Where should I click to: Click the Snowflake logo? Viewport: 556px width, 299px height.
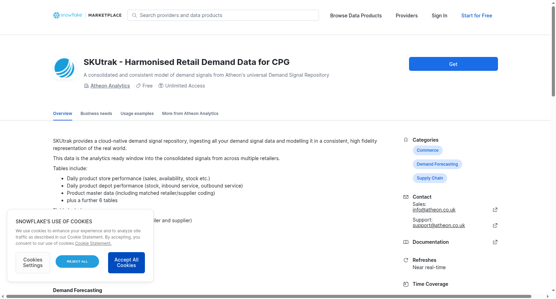point(68,15)
